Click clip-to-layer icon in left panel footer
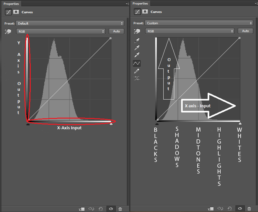This screenshot has width=258, height=212. [x=82, y=209]
